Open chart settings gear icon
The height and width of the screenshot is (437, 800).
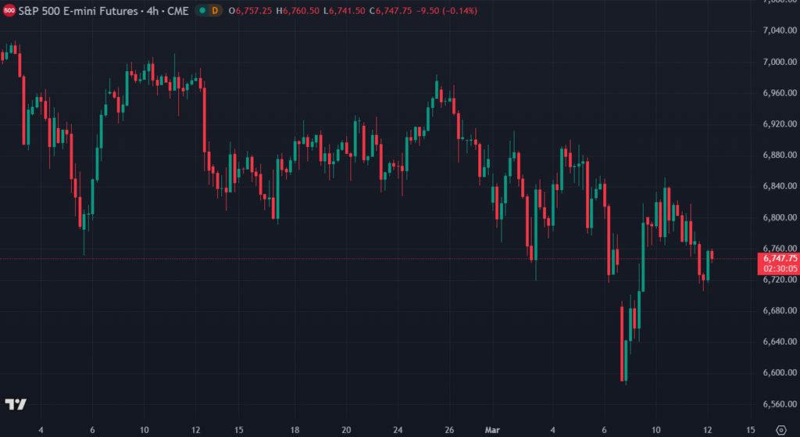tap(780, 430)
